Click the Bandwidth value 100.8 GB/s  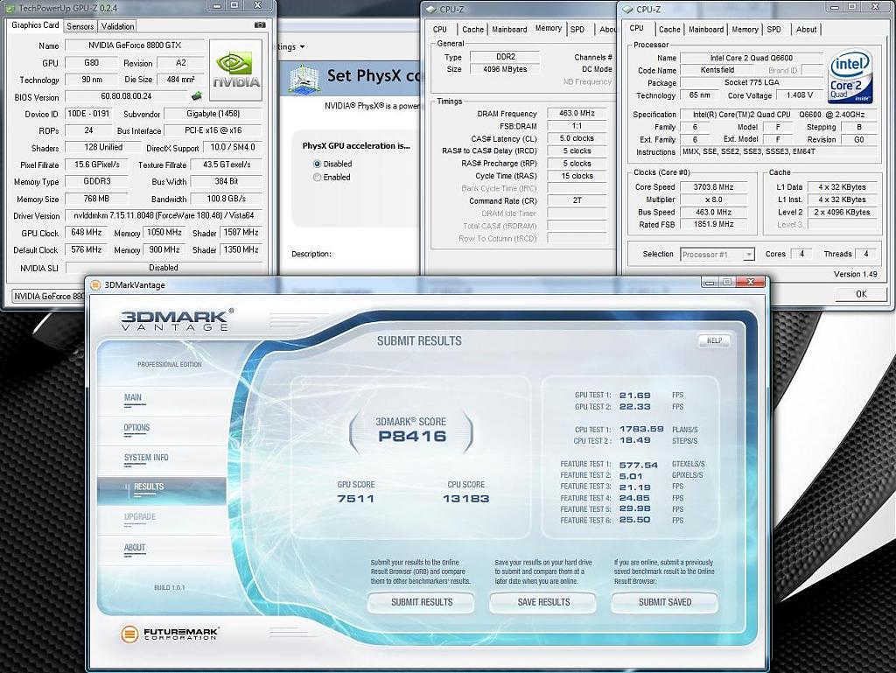[227, 199]
